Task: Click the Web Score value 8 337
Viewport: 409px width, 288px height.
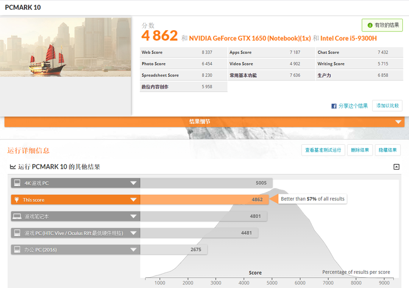Action: click(207, 52)
